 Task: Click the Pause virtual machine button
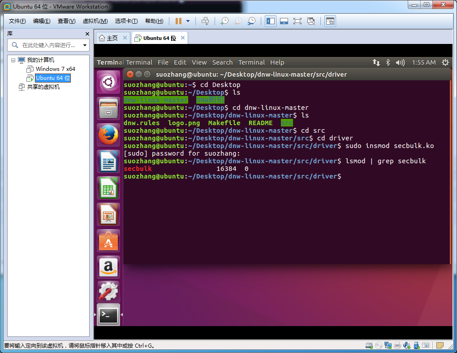coord(178,21)
